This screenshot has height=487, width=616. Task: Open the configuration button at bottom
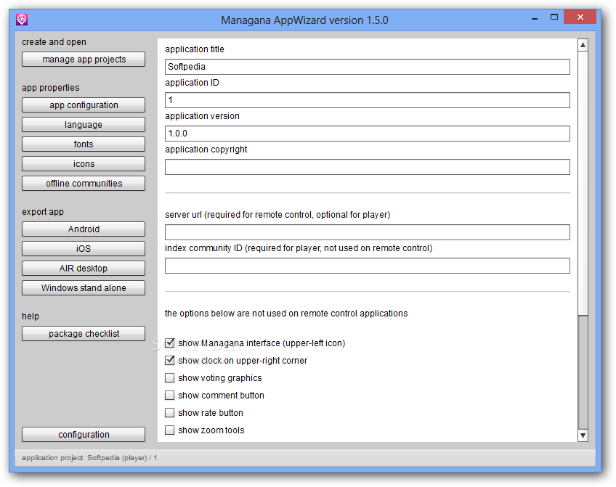pyautogui.click(x=84, y=435)
